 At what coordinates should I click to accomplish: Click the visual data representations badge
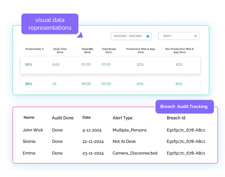pyautogui.click(x=50, y=24)
